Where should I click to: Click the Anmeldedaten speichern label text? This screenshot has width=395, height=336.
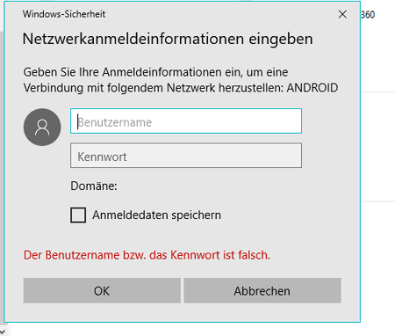pyautogui.click(x=157, y=215)
